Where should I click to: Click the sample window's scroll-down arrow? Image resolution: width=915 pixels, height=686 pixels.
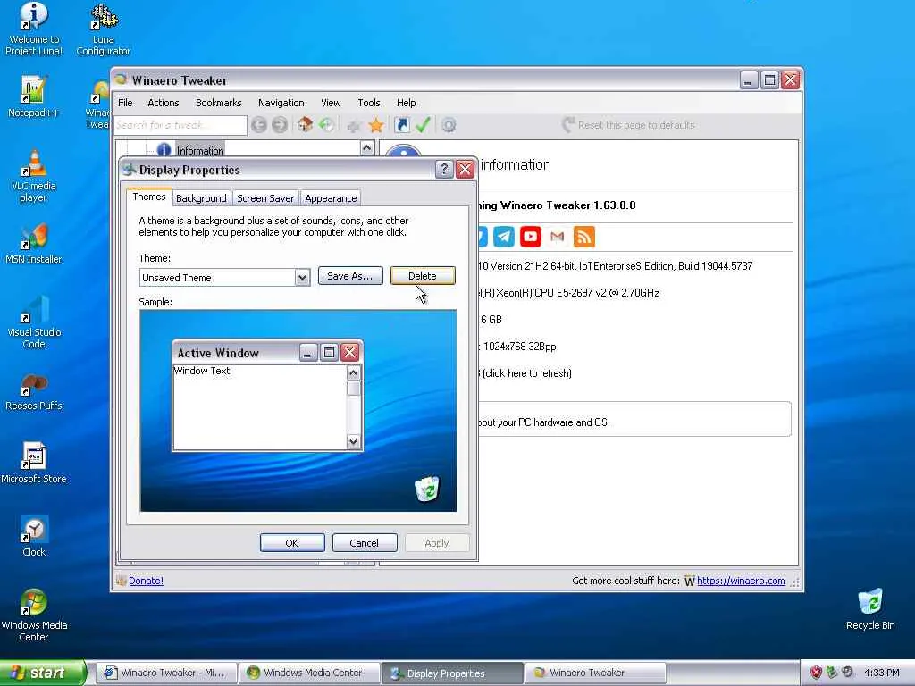[354, 441]
